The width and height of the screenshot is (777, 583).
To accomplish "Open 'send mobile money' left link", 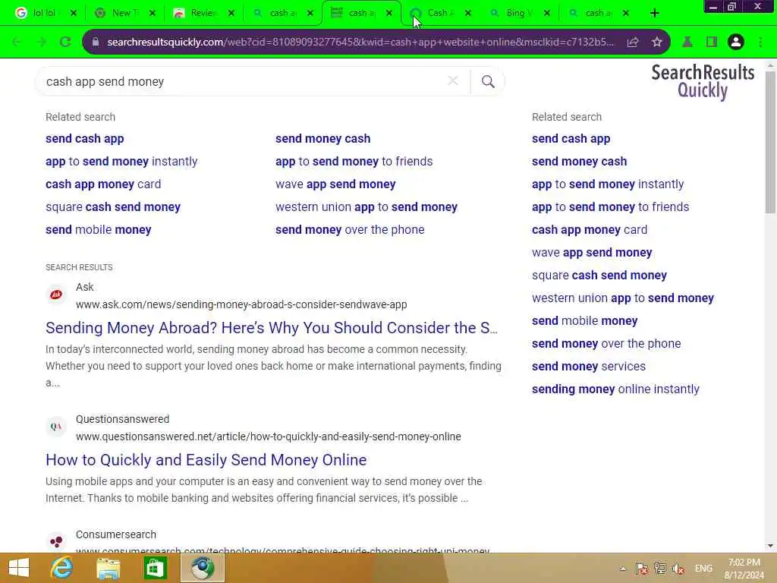I will tap(98, 230).
